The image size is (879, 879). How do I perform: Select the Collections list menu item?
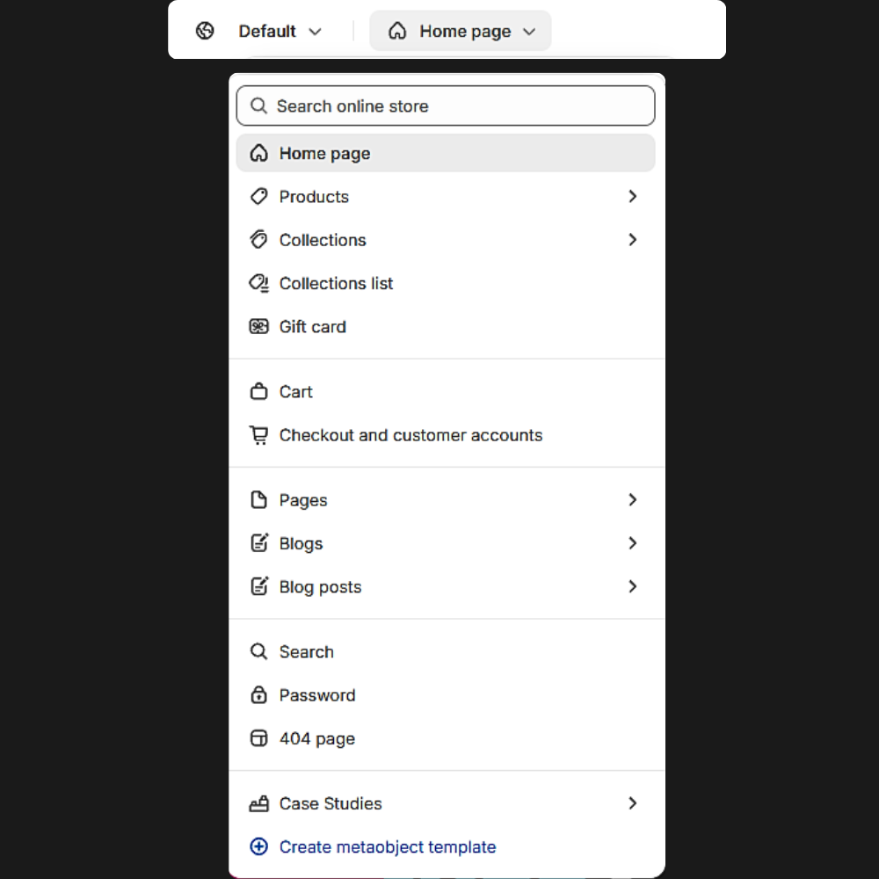coord(336,284)
